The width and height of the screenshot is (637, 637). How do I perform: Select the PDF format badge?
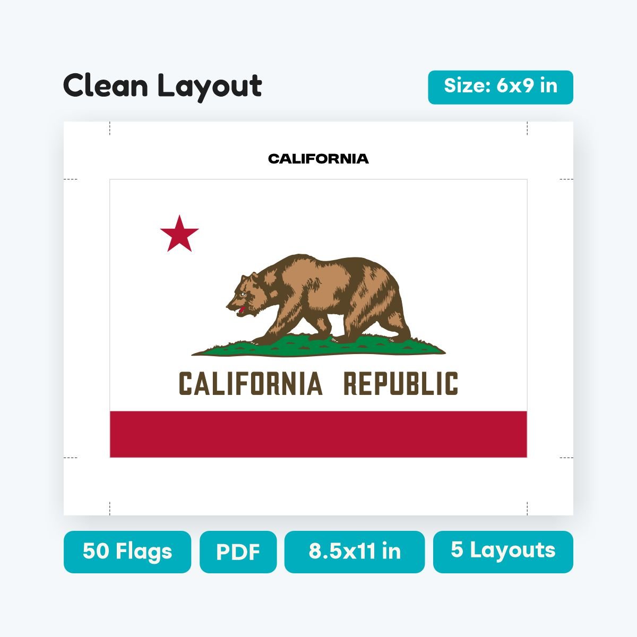coord(238,552)
